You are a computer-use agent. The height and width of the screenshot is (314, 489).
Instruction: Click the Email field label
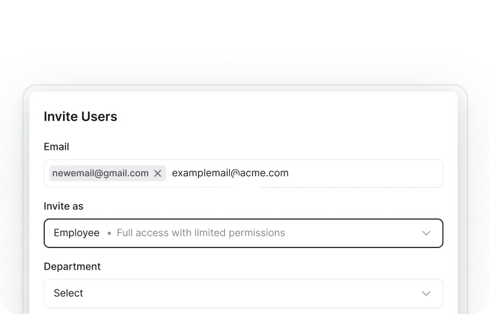coord(57,146)
